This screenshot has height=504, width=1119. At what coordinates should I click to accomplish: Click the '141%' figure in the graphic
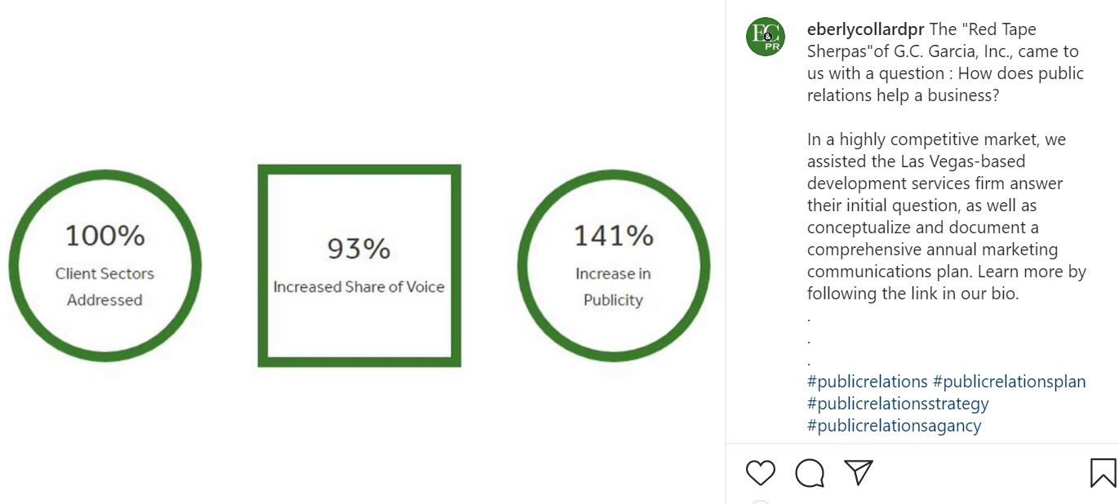tap(614, 236)
